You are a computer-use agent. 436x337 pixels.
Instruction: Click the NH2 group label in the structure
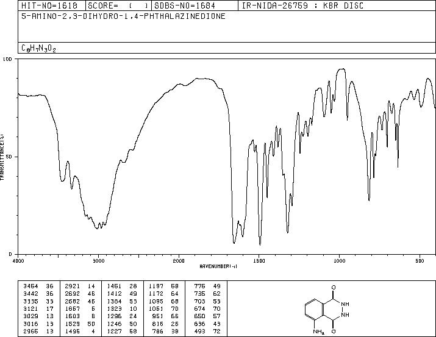tap(318, 332)
